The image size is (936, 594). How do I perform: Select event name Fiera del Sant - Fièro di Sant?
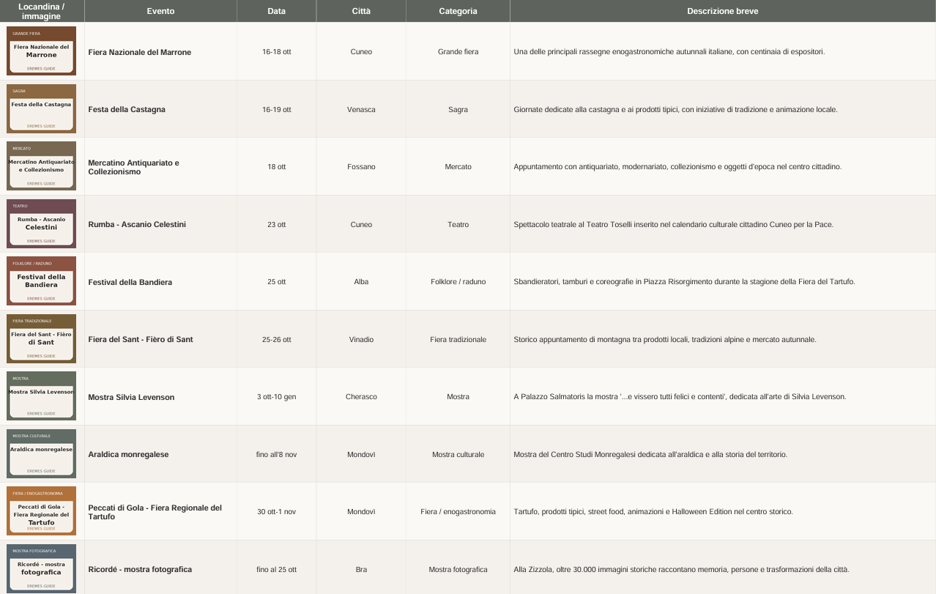click(141, 340)
